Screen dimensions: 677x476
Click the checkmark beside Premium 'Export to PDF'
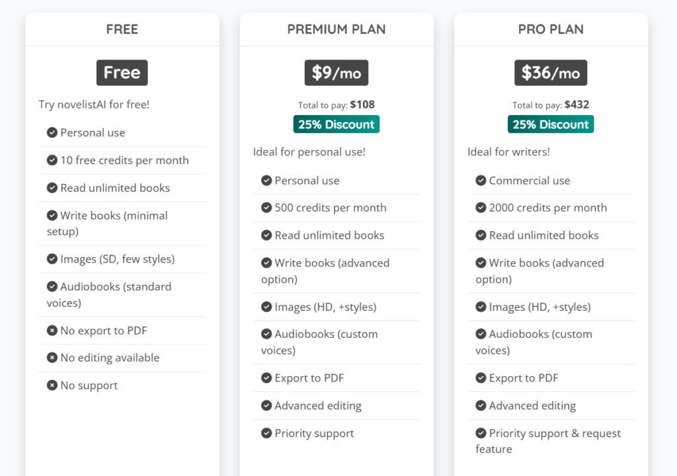(x=266, y=378)
